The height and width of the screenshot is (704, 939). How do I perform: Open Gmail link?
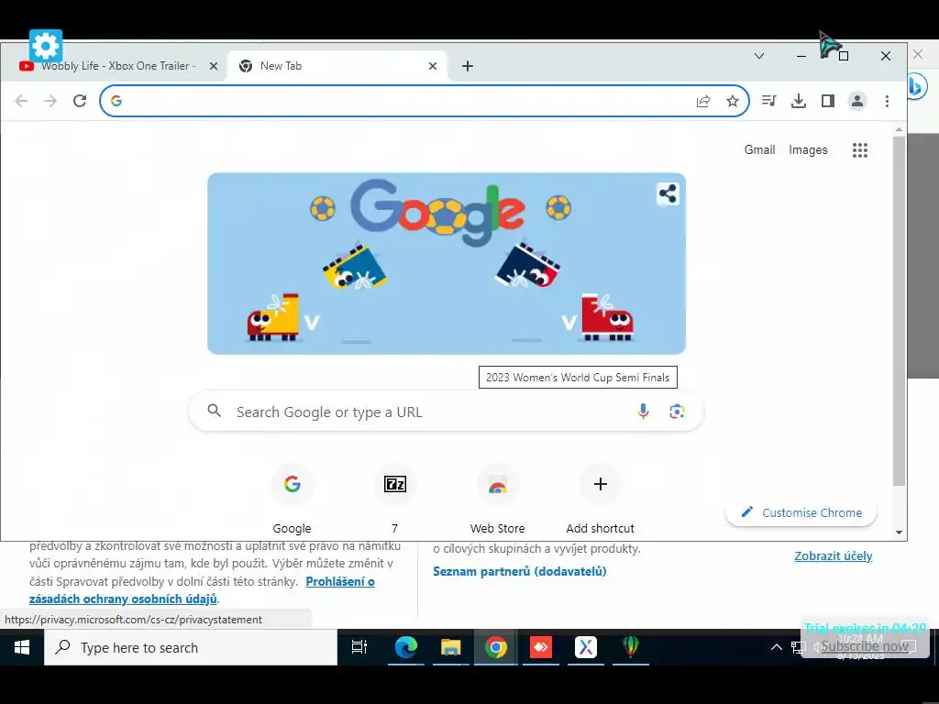[x=759, y=149]
